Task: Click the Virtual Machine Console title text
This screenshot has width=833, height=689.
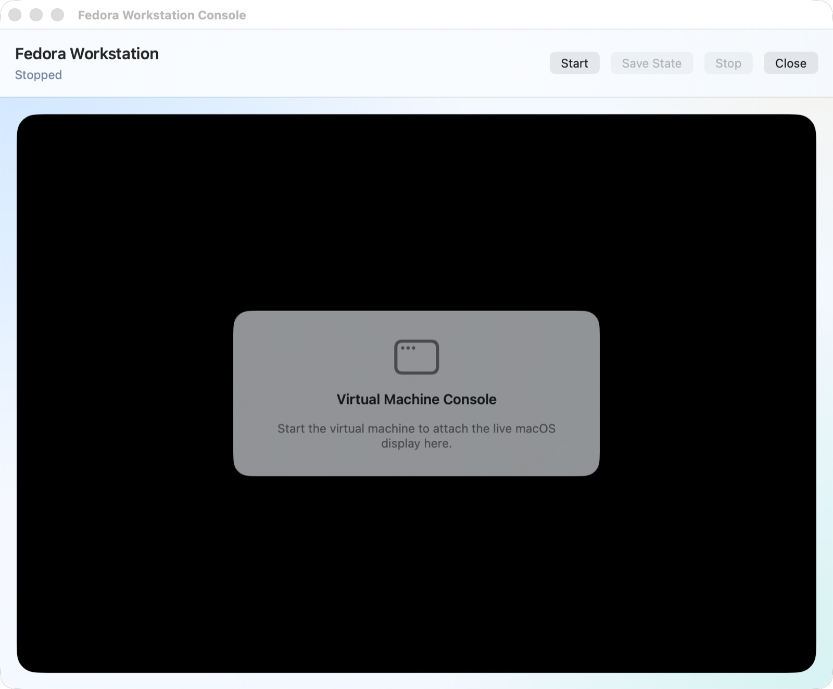Action: pos(416,399)
